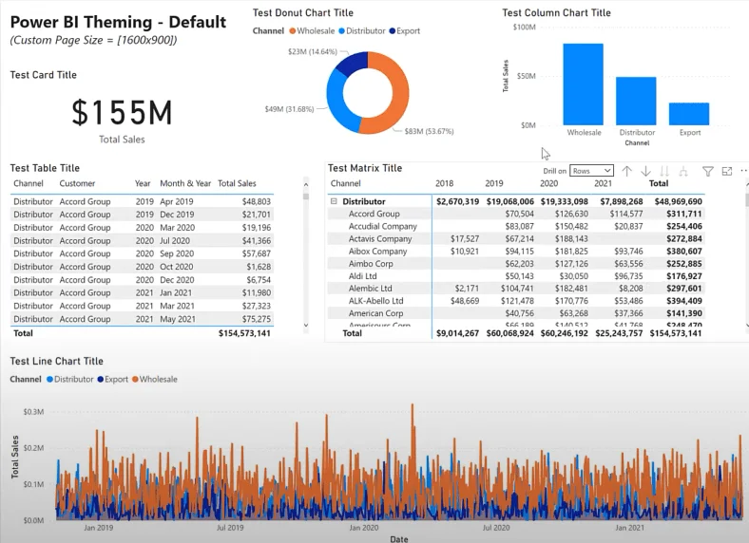Select the Wholesale column bar

[583, 84]
